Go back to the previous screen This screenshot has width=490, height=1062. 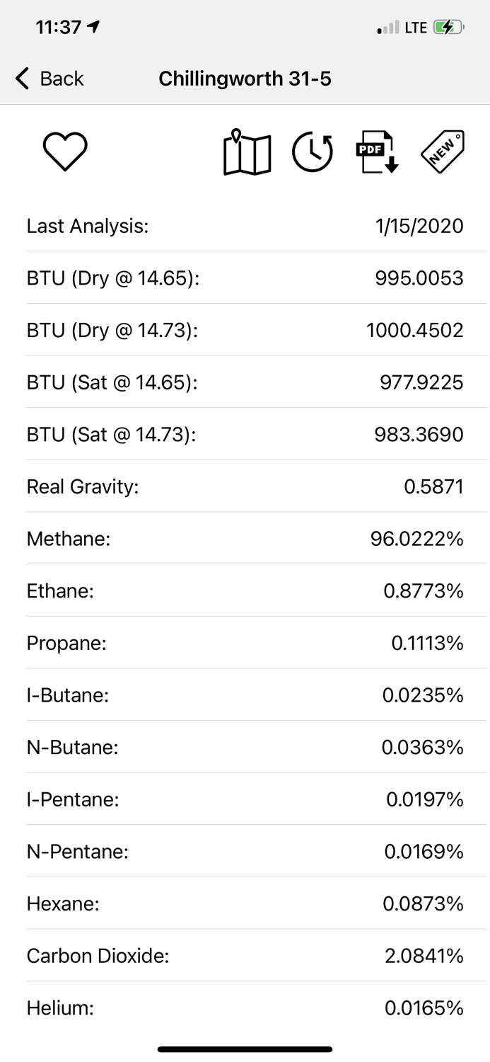pyautogui.click(x=48, y=79)
